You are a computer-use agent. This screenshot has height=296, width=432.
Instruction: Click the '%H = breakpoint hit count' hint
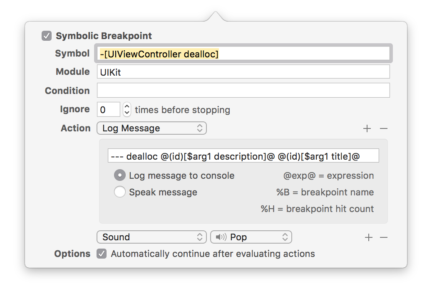[317, 209]
